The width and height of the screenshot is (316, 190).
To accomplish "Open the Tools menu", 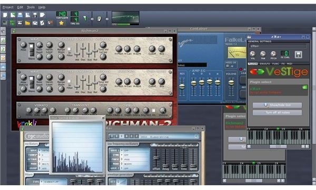I will click(x=31, y=7).
